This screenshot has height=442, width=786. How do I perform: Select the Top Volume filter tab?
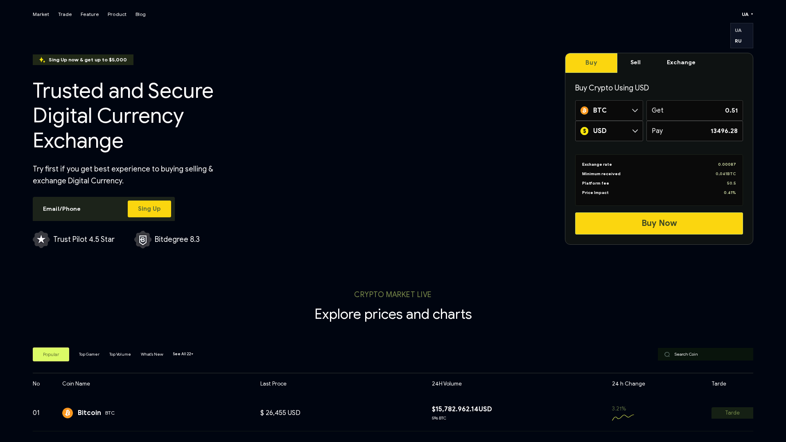point(120,354)
